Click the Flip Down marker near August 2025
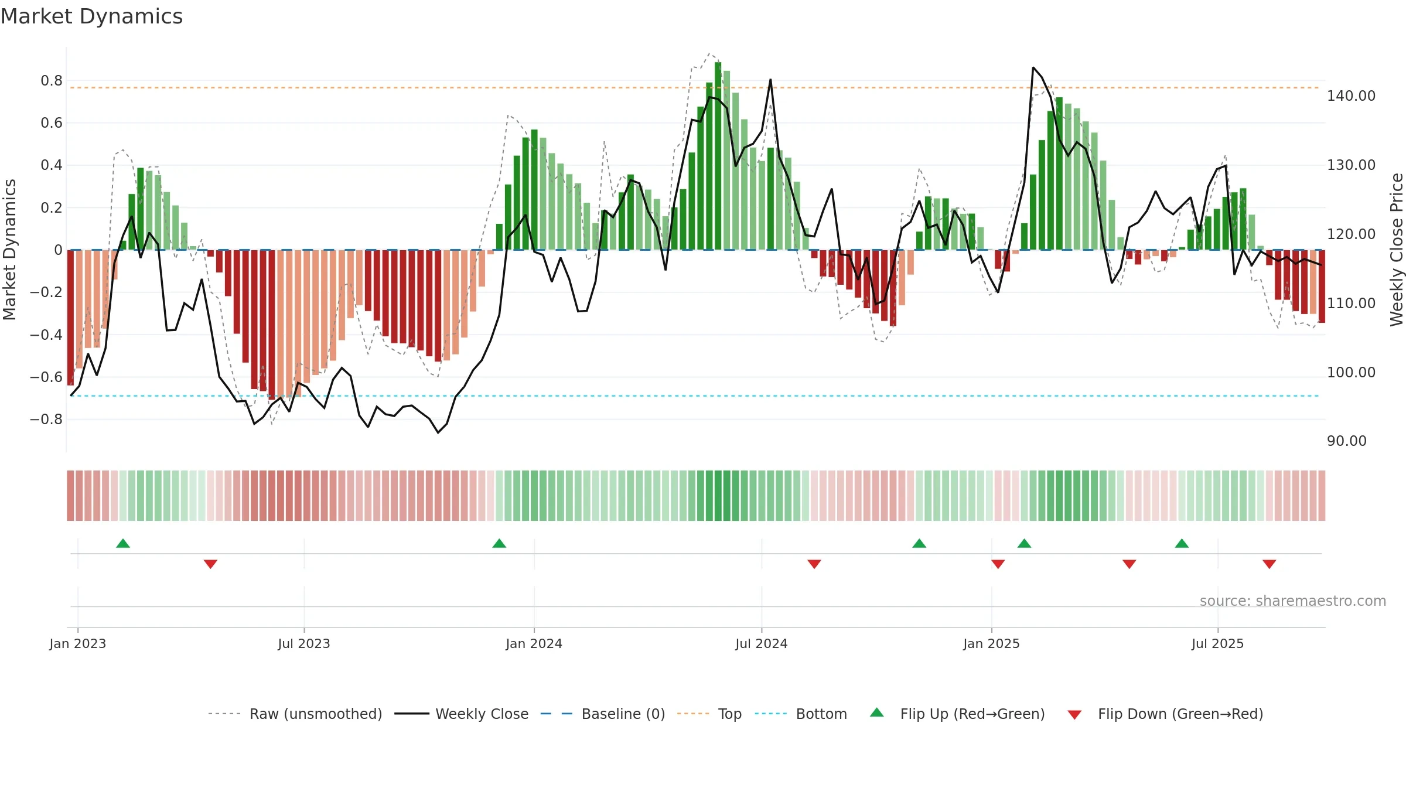 click(x=1270, y=564)
